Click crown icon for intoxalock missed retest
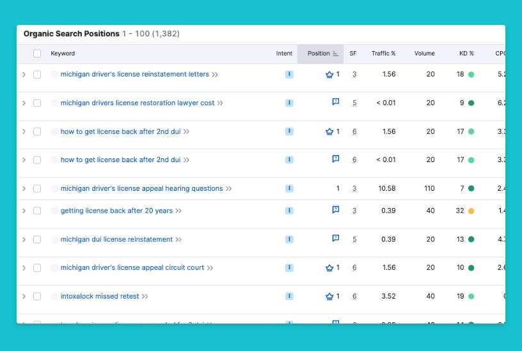Screen dimensions: 522x351 (329, 296)
